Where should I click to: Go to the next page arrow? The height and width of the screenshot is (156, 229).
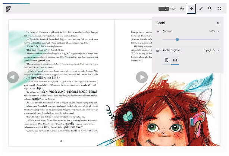[x=142, y=77]
